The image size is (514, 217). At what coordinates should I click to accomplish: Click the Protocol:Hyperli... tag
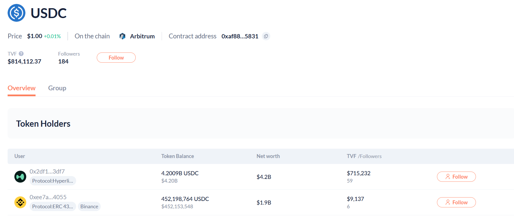(52, 181)
